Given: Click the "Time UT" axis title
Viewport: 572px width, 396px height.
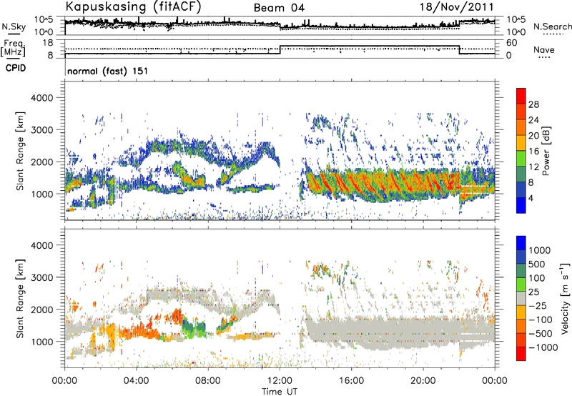Looking at the screenshot, I should click(x=280, y=392).
